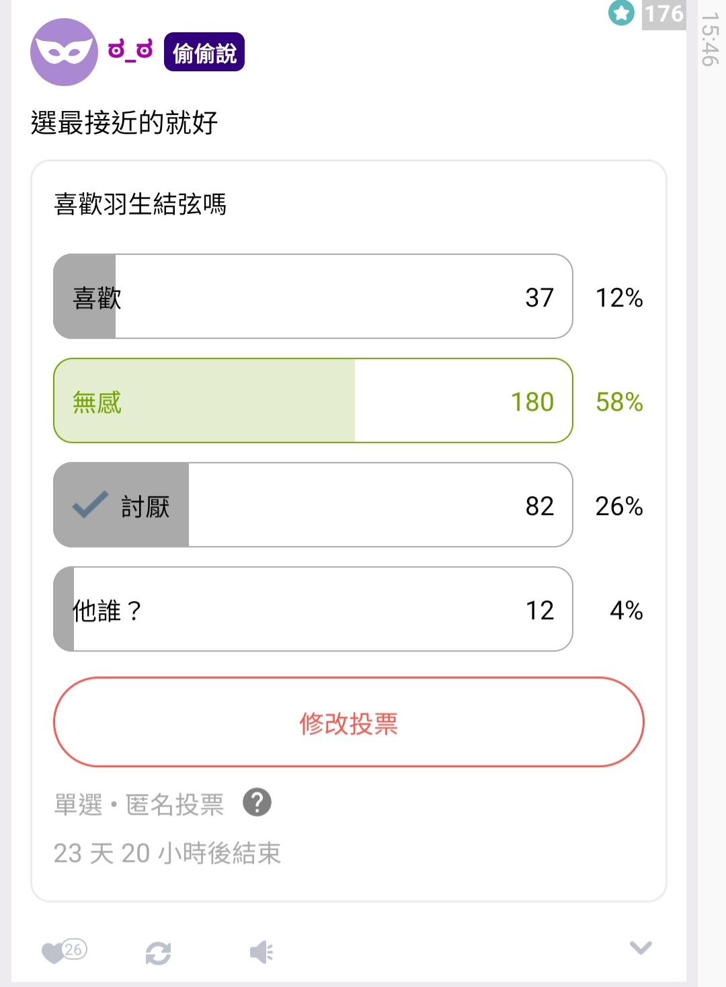The width and height of the screenshot is (726, 987).
Task: Click the poll title 喜歡羽生結弦嗎
Action: coord(140,204)
